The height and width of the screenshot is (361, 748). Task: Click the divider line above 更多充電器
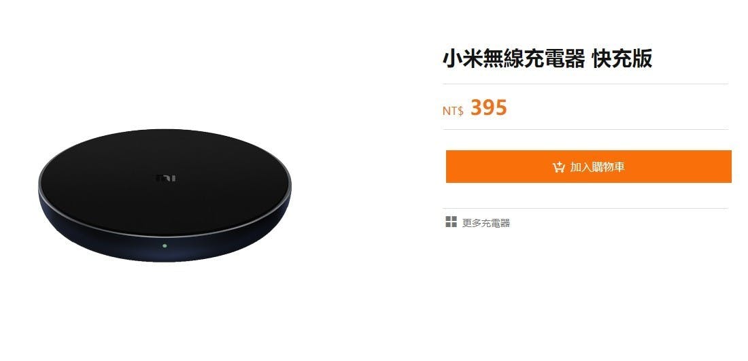point(585,209)
